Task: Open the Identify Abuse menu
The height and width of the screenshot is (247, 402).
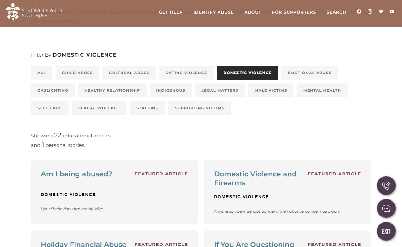Action: (213, 12)
